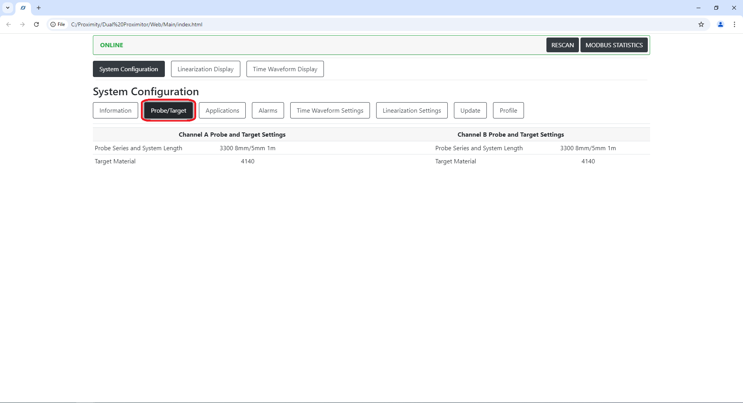The image size is (743, 403).
Task: Select the active browser tab
Action: pos(23,8)
